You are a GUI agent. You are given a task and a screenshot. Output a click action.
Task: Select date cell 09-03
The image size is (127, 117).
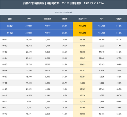[x=5, y=52]
